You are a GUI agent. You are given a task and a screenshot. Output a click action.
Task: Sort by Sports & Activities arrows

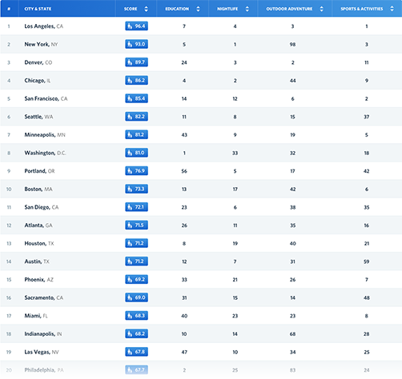[392, 9]
